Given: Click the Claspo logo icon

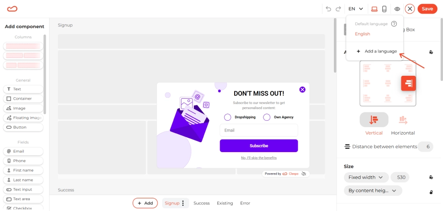Looking at the screenshot, I should click(12, 9).
